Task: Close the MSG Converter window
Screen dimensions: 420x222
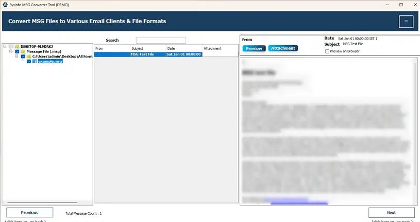Action: pyautogui.click(x=415, y=5)
